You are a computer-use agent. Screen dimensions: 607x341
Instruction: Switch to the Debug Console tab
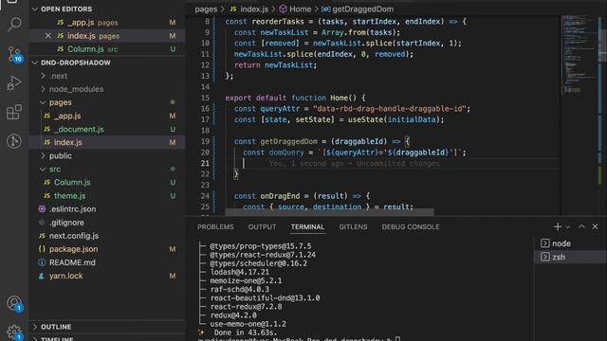(x=411, y=227)
